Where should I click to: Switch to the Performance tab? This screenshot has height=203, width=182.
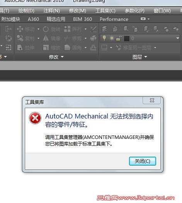pyautogui.click(x=114, y=19)
